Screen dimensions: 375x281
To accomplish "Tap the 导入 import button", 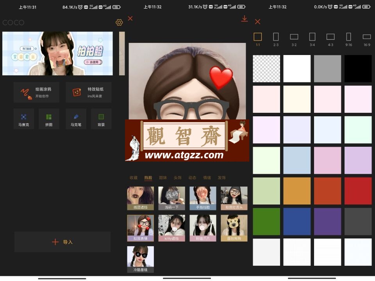I will point(62,242).
